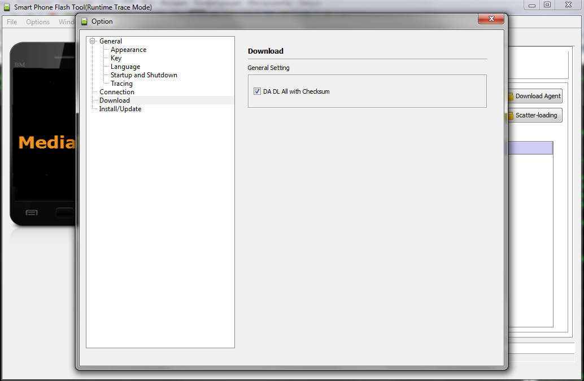584x381 pixels.
Task: Select Download in the options tree
Action: (x=114, y=100)
